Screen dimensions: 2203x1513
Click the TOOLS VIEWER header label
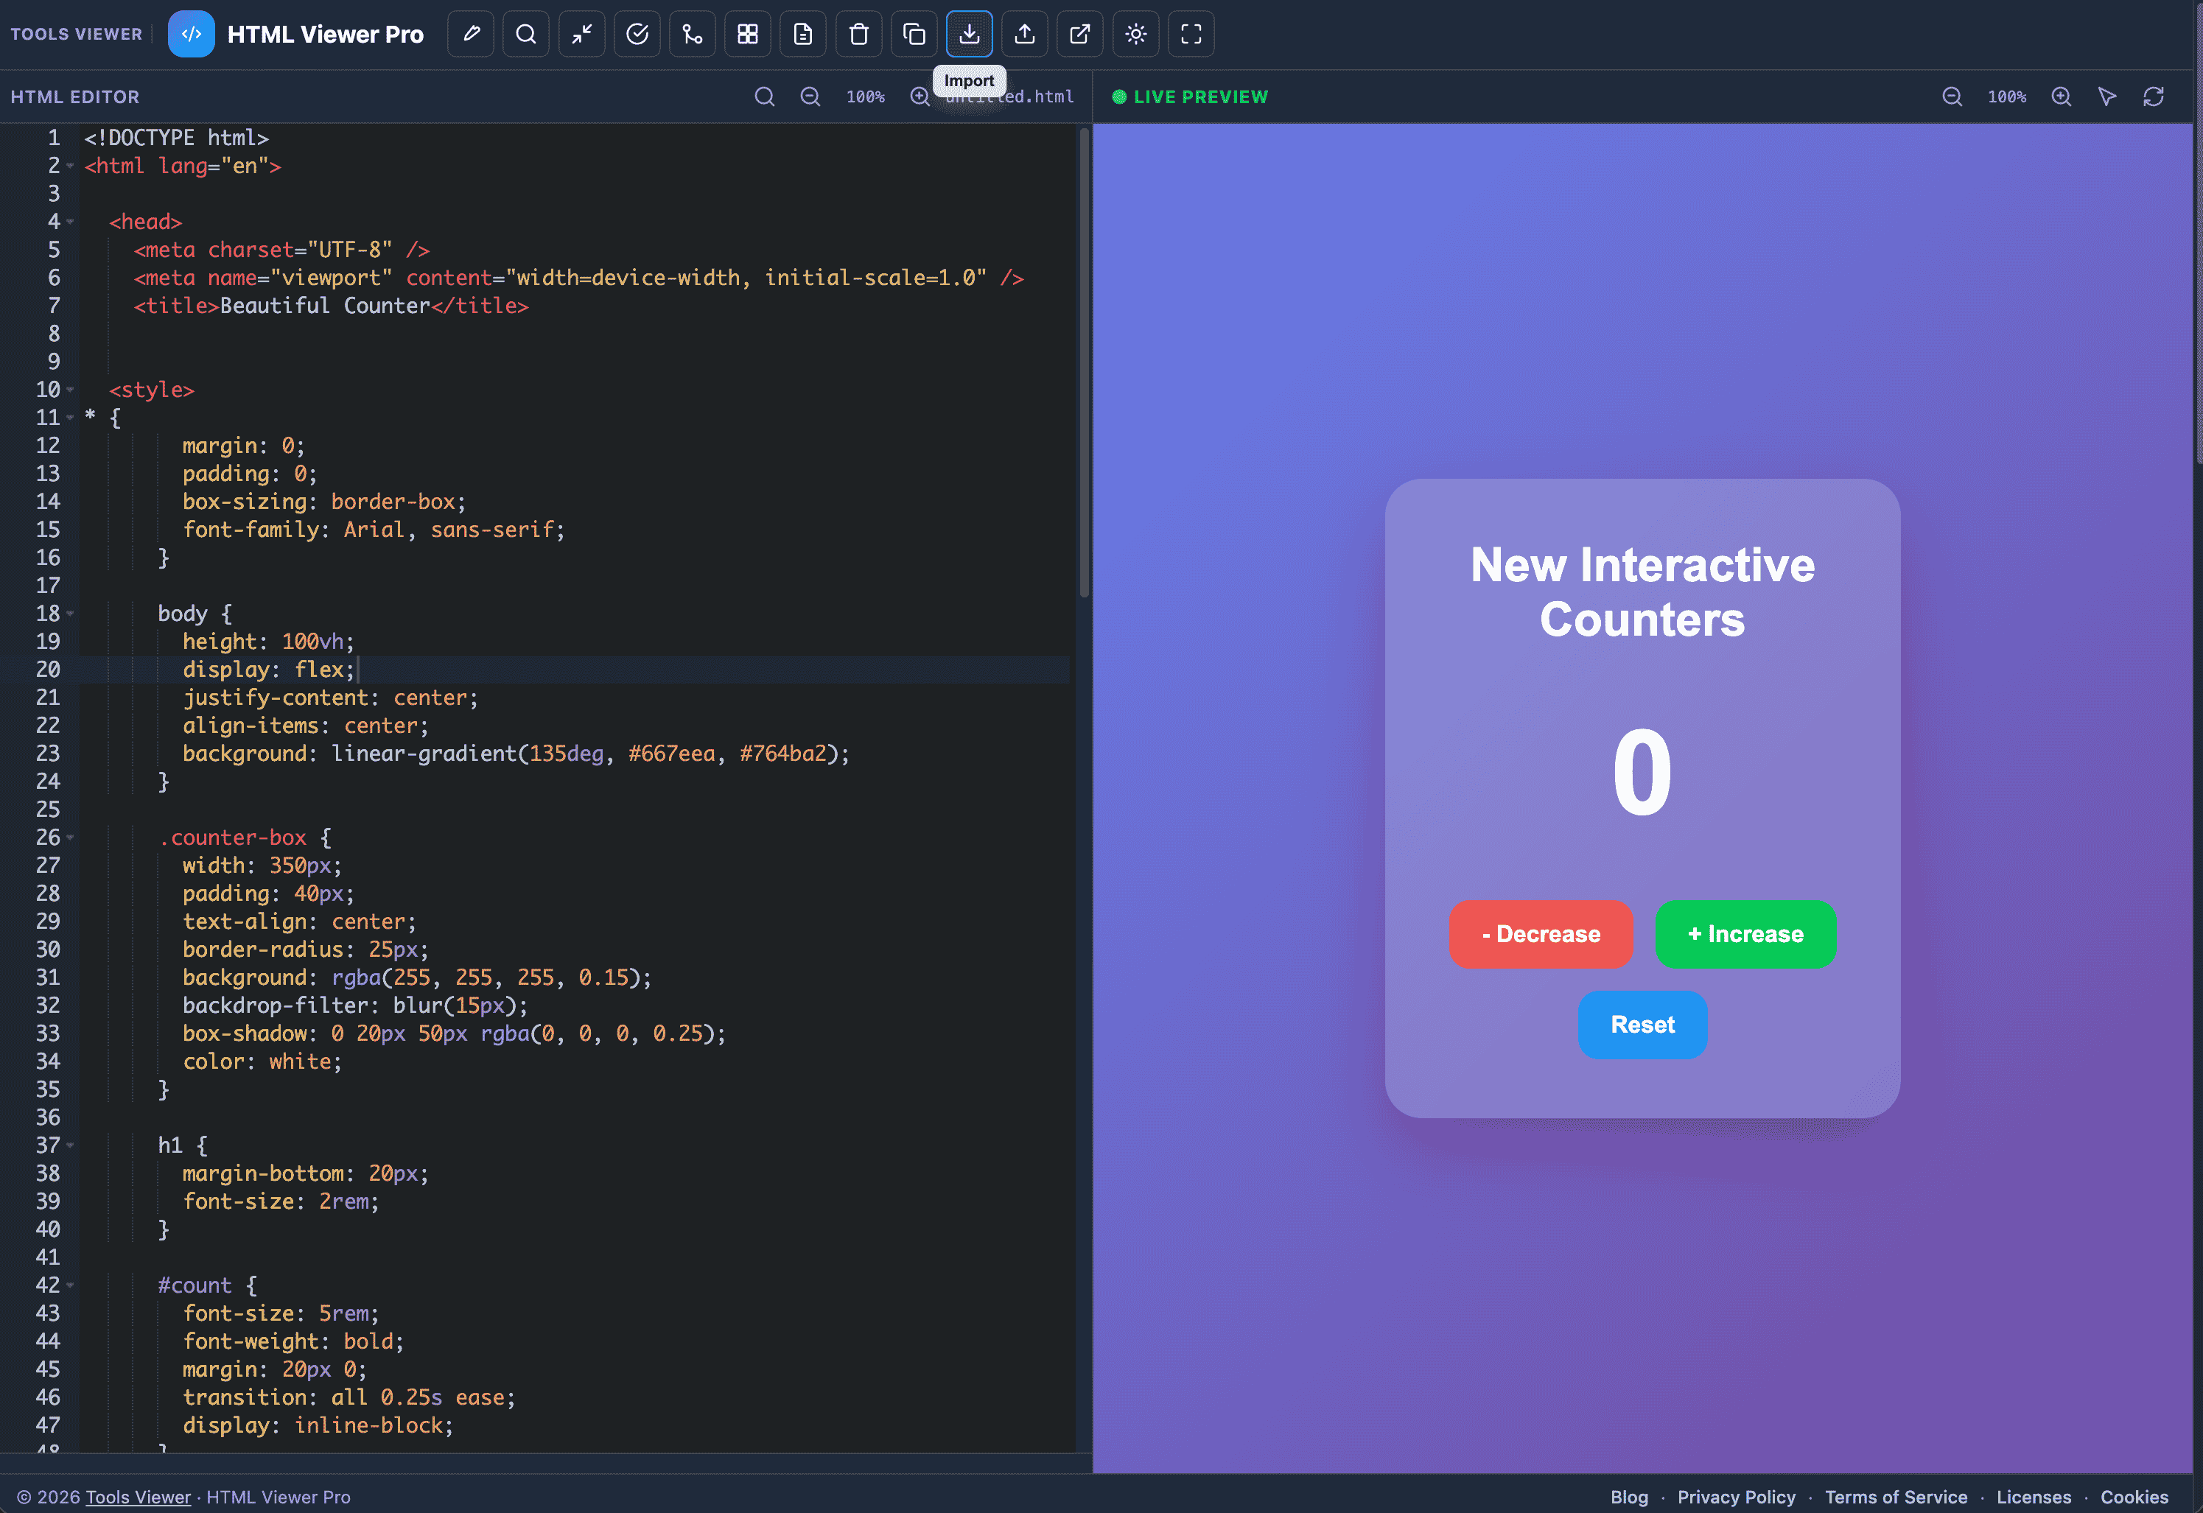(x=76, y=34)
